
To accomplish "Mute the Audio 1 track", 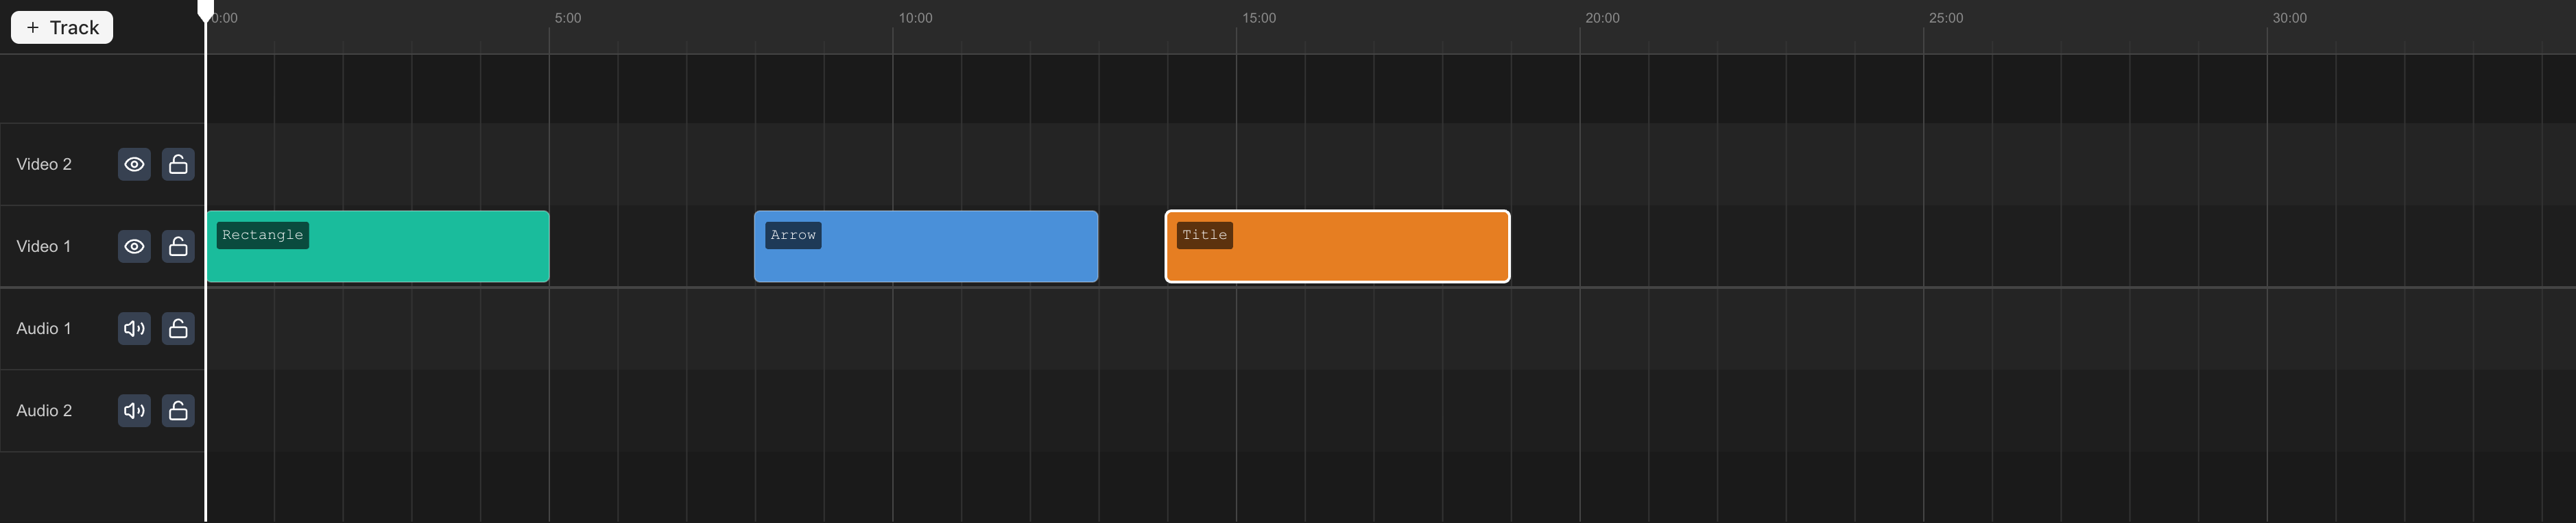I will click(x=134, y=329).
